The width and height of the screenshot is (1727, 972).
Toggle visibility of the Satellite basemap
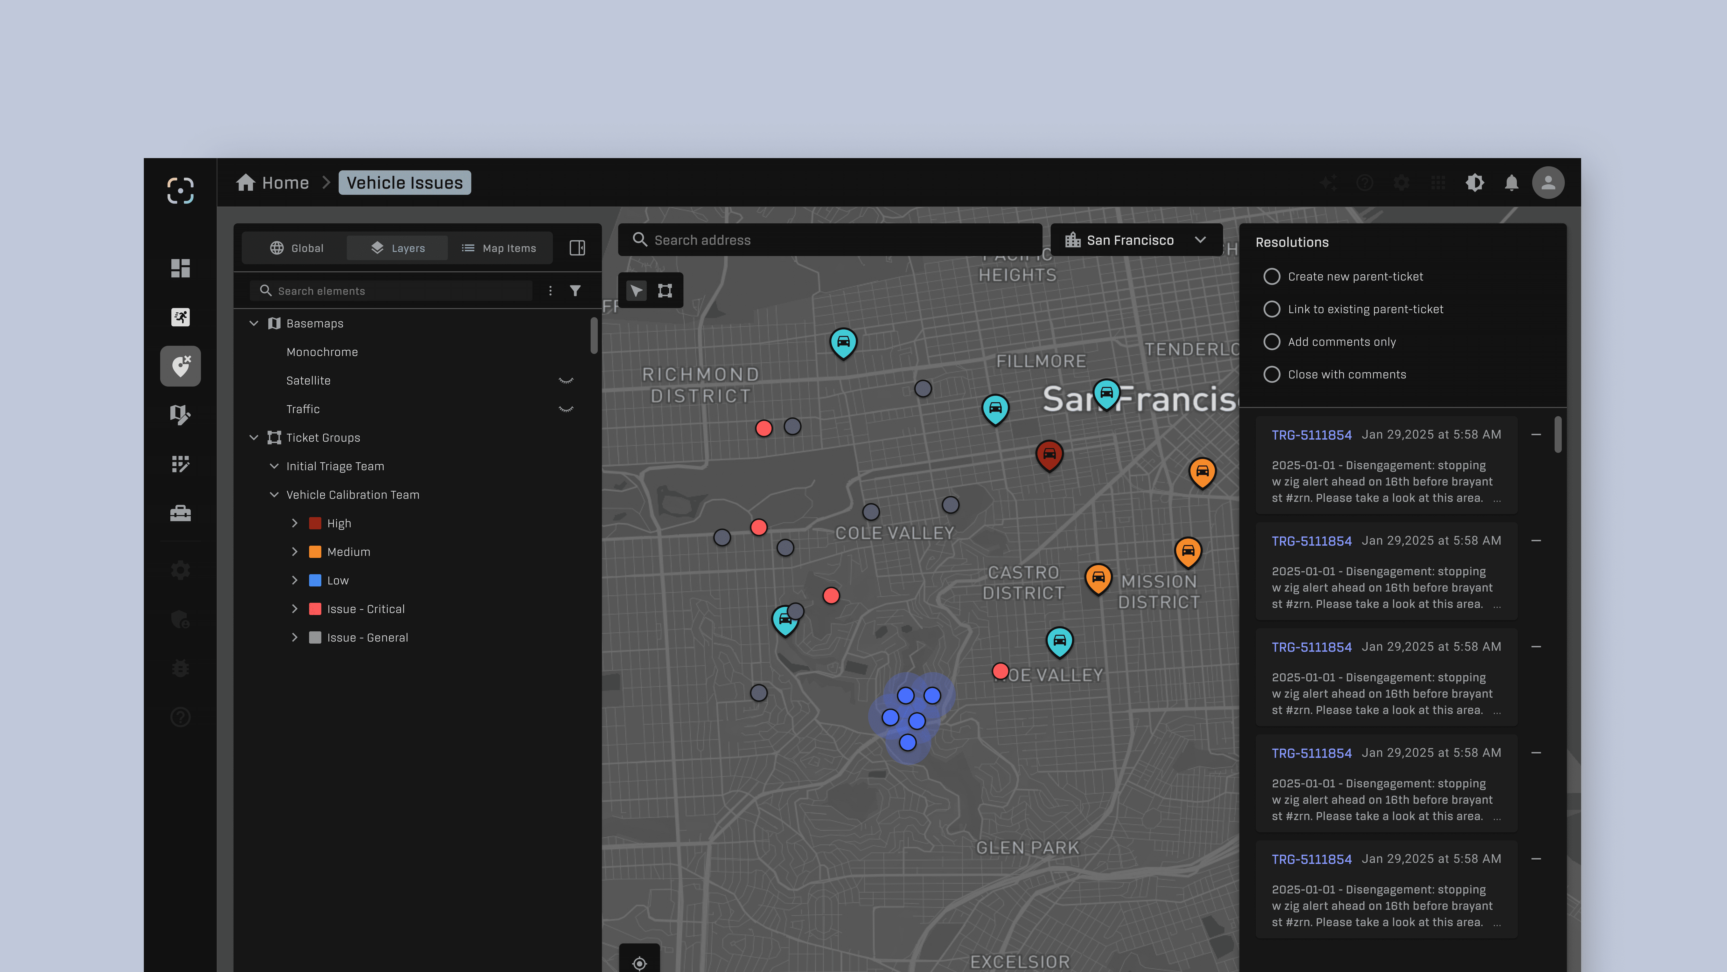click(566, 381)
